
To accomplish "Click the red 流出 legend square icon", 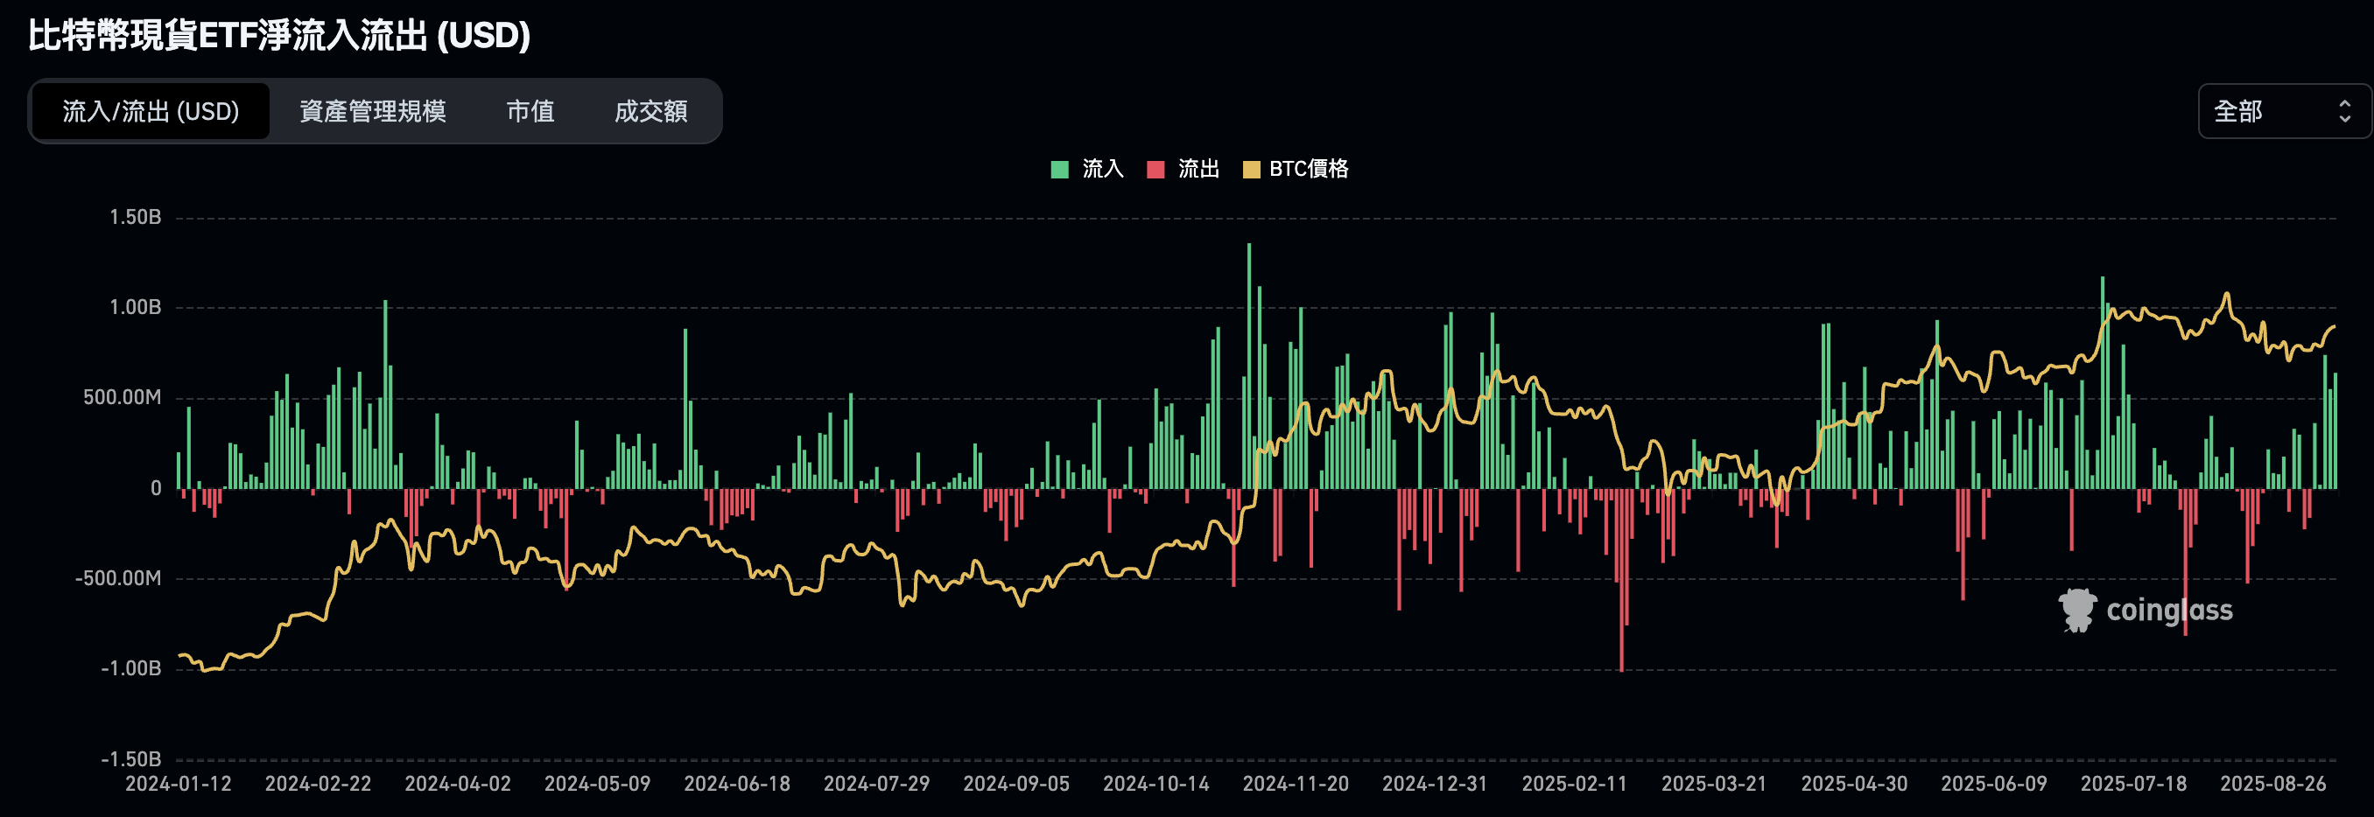I will (1155, 169).
